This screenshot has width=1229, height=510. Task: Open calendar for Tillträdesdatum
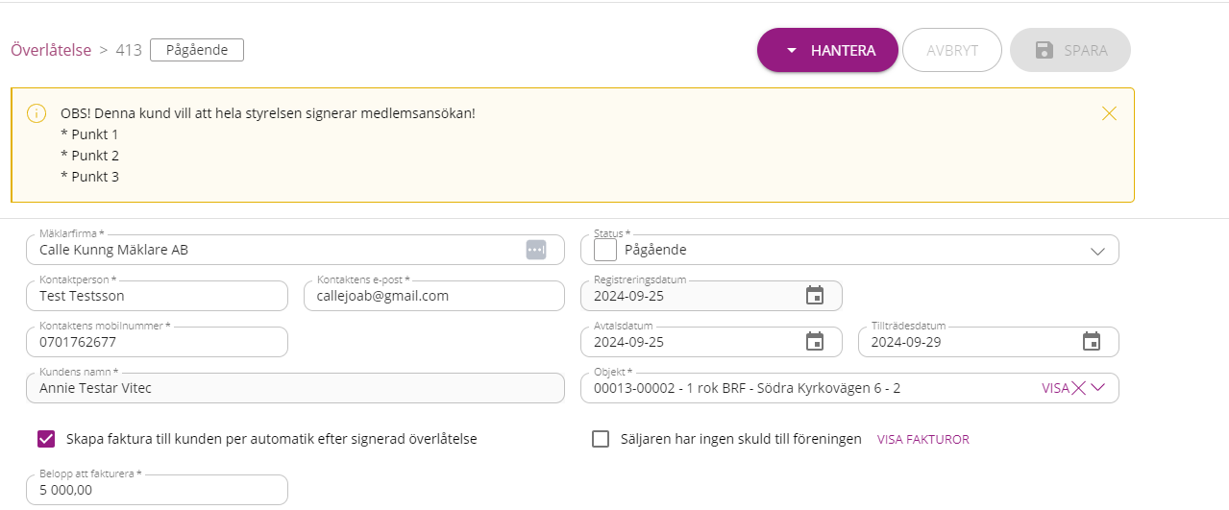tap(1092, 341)
